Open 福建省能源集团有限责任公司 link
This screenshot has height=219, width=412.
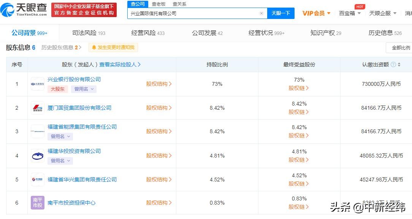pyautogui.click(x=82, y=127)
